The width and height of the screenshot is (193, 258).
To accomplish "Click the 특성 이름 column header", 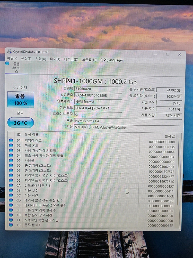I will point(31,135).
